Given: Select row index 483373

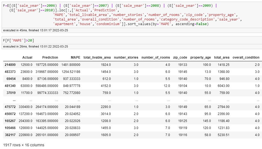Looking at the screenshot, I should (10, 72).
